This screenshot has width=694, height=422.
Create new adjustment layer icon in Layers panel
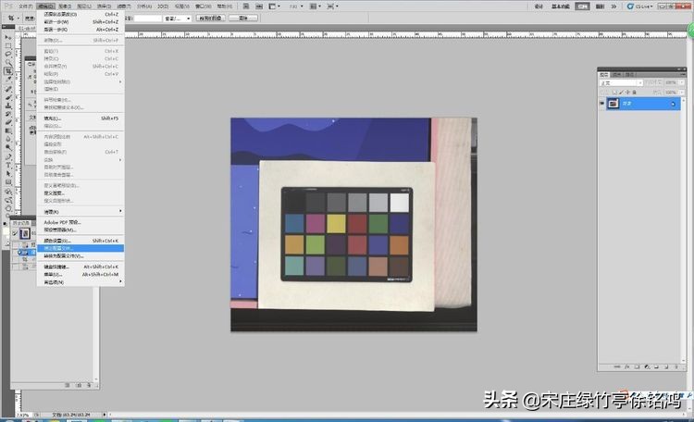pyautogui.click(x=647, y=367)
